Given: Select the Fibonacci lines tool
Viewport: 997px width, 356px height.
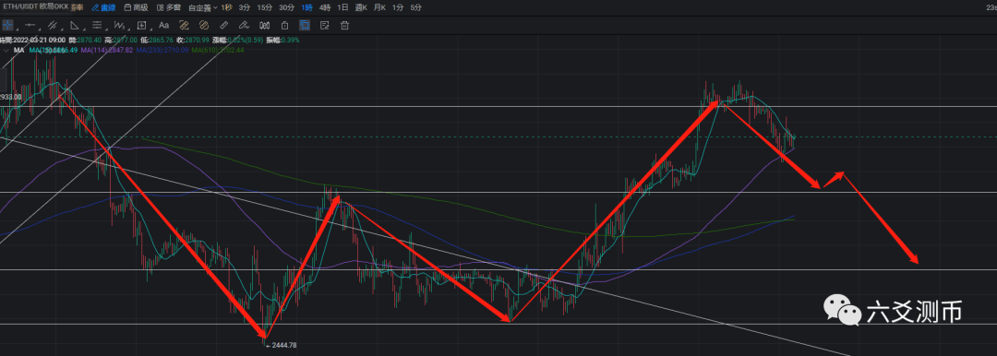Looking at the screenshot, I should click(97, 26).
